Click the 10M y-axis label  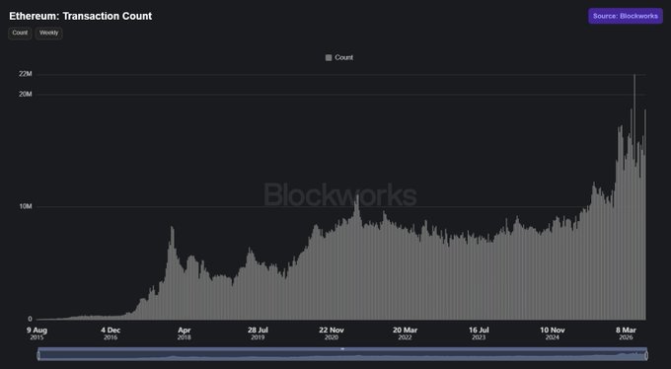[x=26, y=207]
